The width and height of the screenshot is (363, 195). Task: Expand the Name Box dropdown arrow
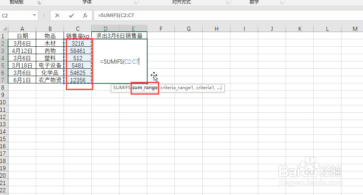34,15
